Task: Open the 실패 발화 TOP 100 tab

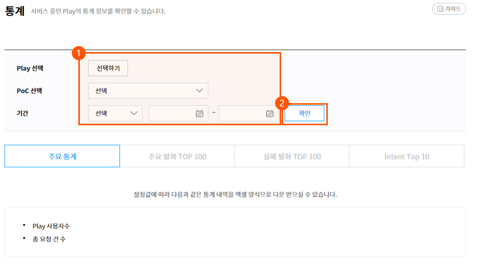Action: (x=292, y=156)
